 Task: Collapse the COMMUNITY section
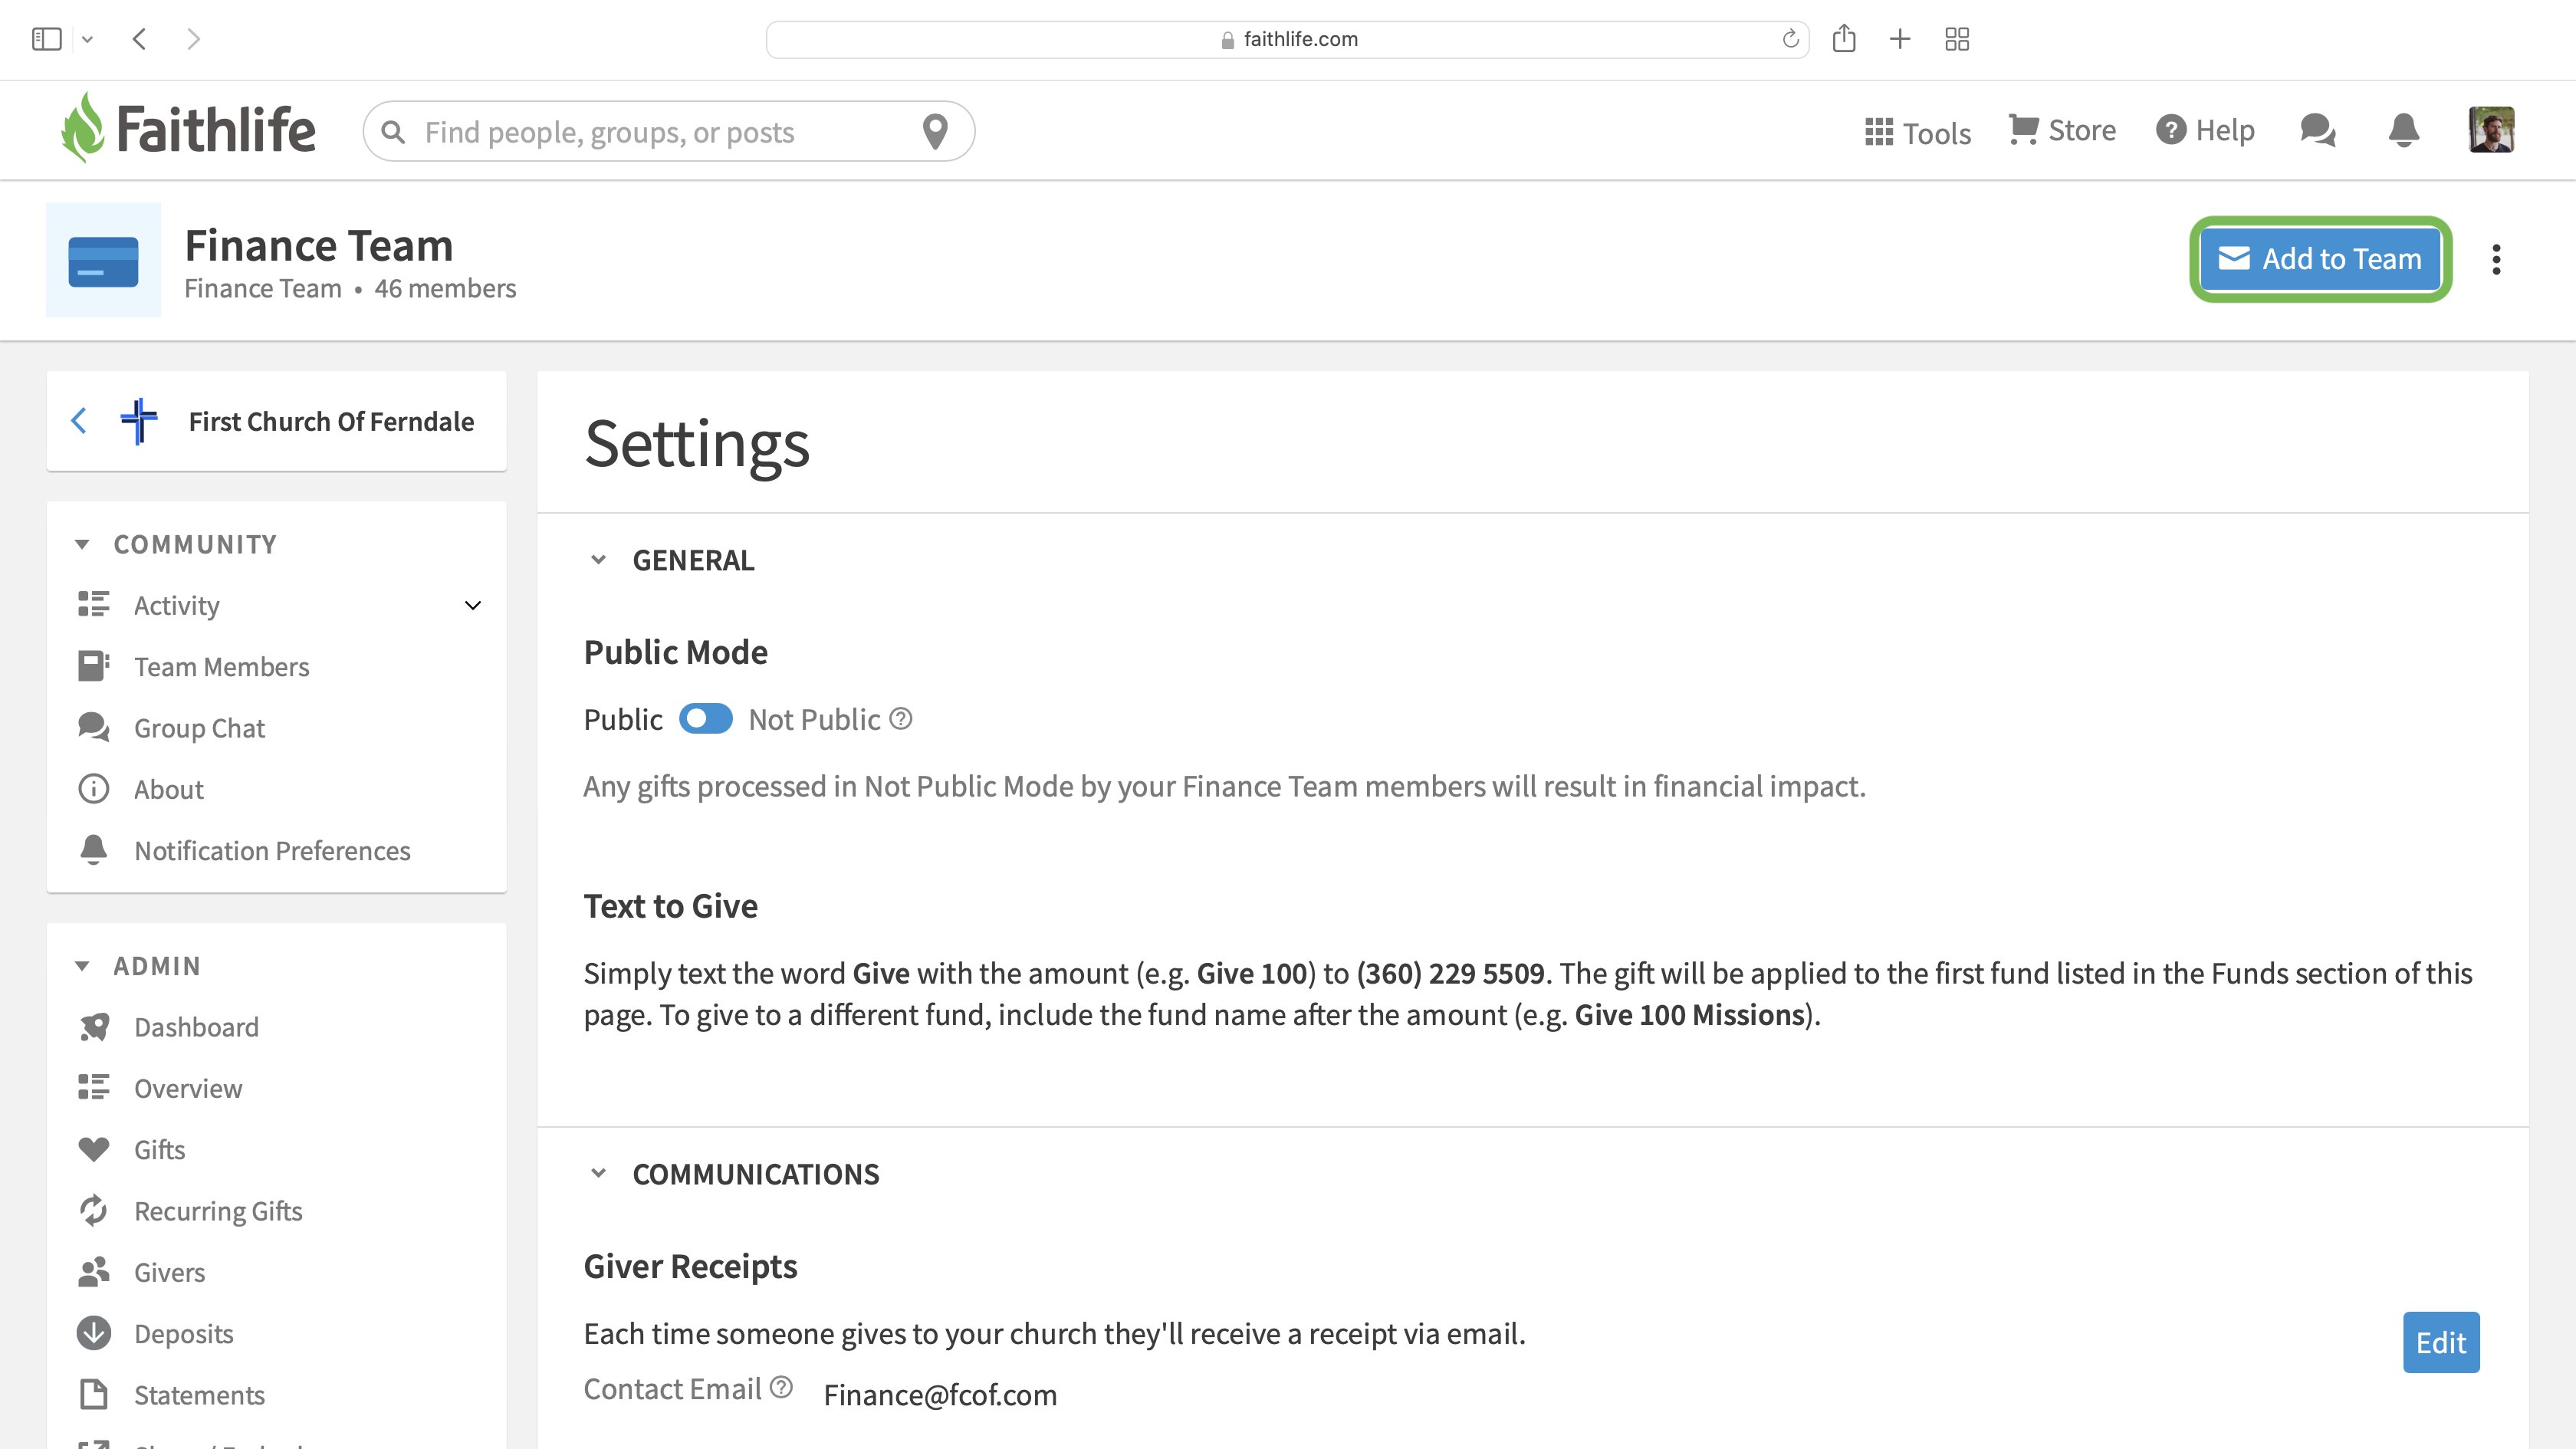pos(82,544)
